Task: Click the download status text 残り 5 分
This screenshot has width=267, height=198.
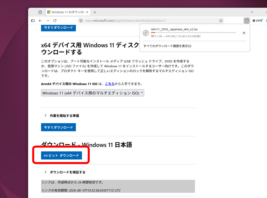Action: [x=175, y=36]
